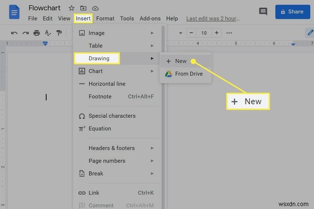Expand the Chart submenu arrow
314x209 pixels.
[152, 71]
